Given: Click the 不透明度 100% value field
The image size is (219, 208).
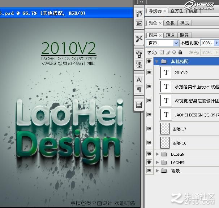Looking at the screenshot, I should coord(207,43).
